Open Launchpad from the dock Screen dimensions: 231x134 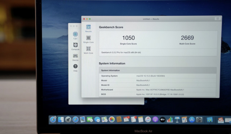[68, 120]
